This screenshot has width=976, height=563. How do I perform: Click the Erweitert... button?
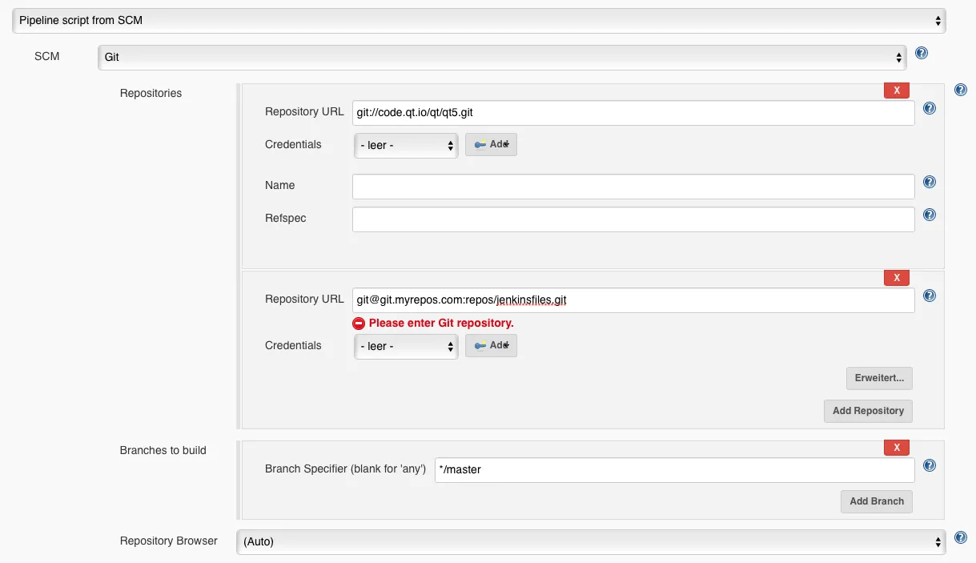click(879, 378)
